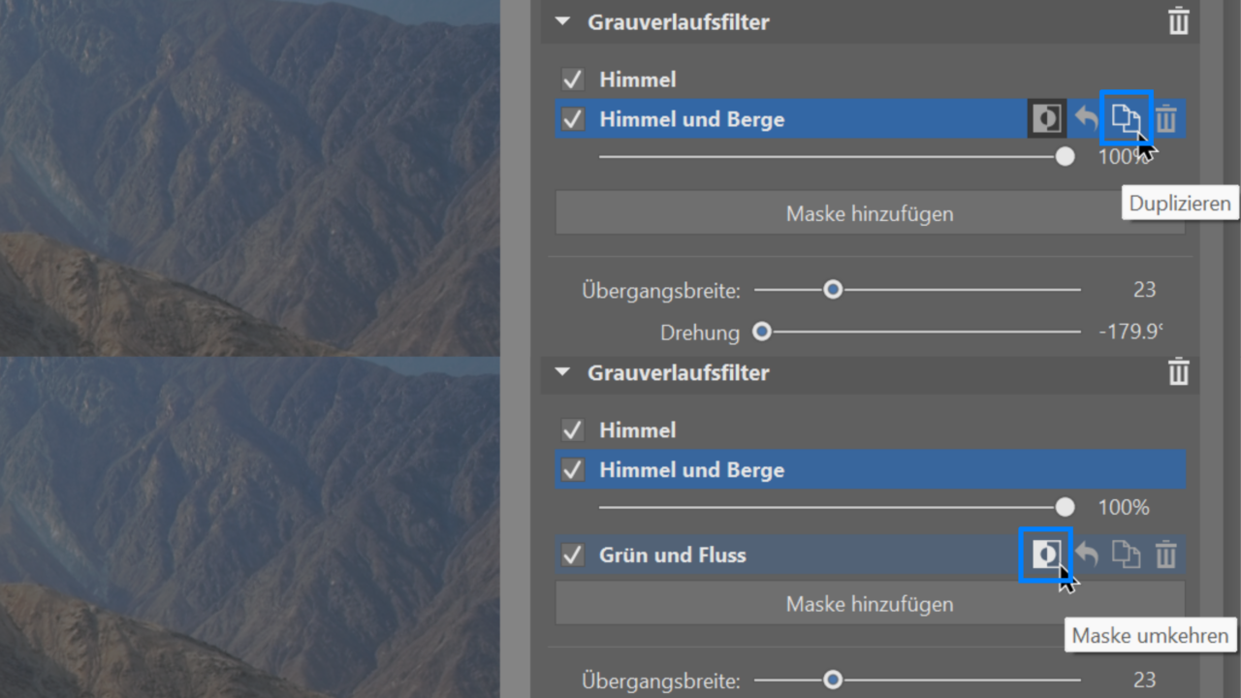Uncheck the 'Himmel' mask checkbox
This screenshot has width=1241, height=698.
point(572,79)
